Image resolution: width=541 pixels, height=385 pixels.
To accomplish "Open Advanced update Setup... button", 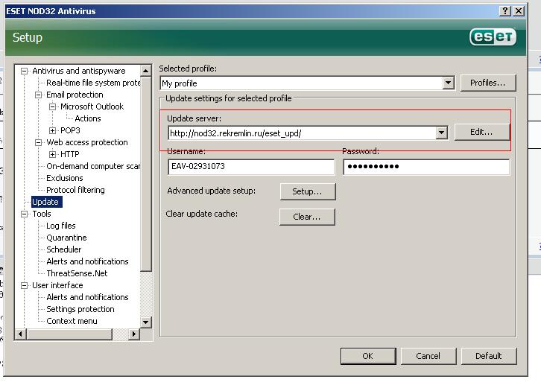I will 308,191.
